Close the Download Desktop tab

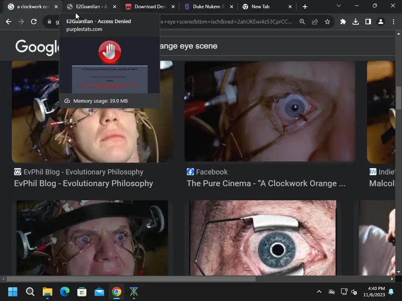(173, 7)
